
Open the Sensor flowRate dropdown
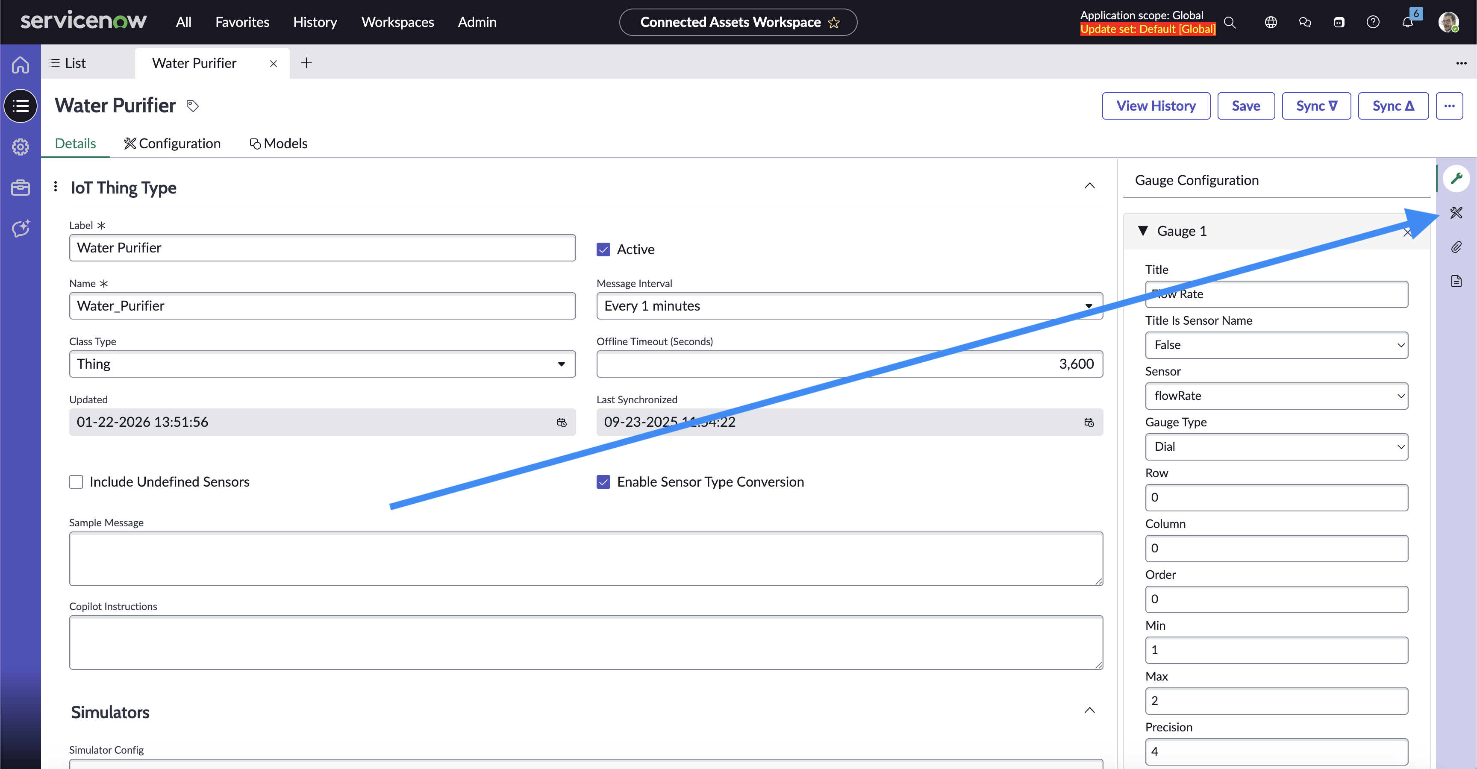1276,396
